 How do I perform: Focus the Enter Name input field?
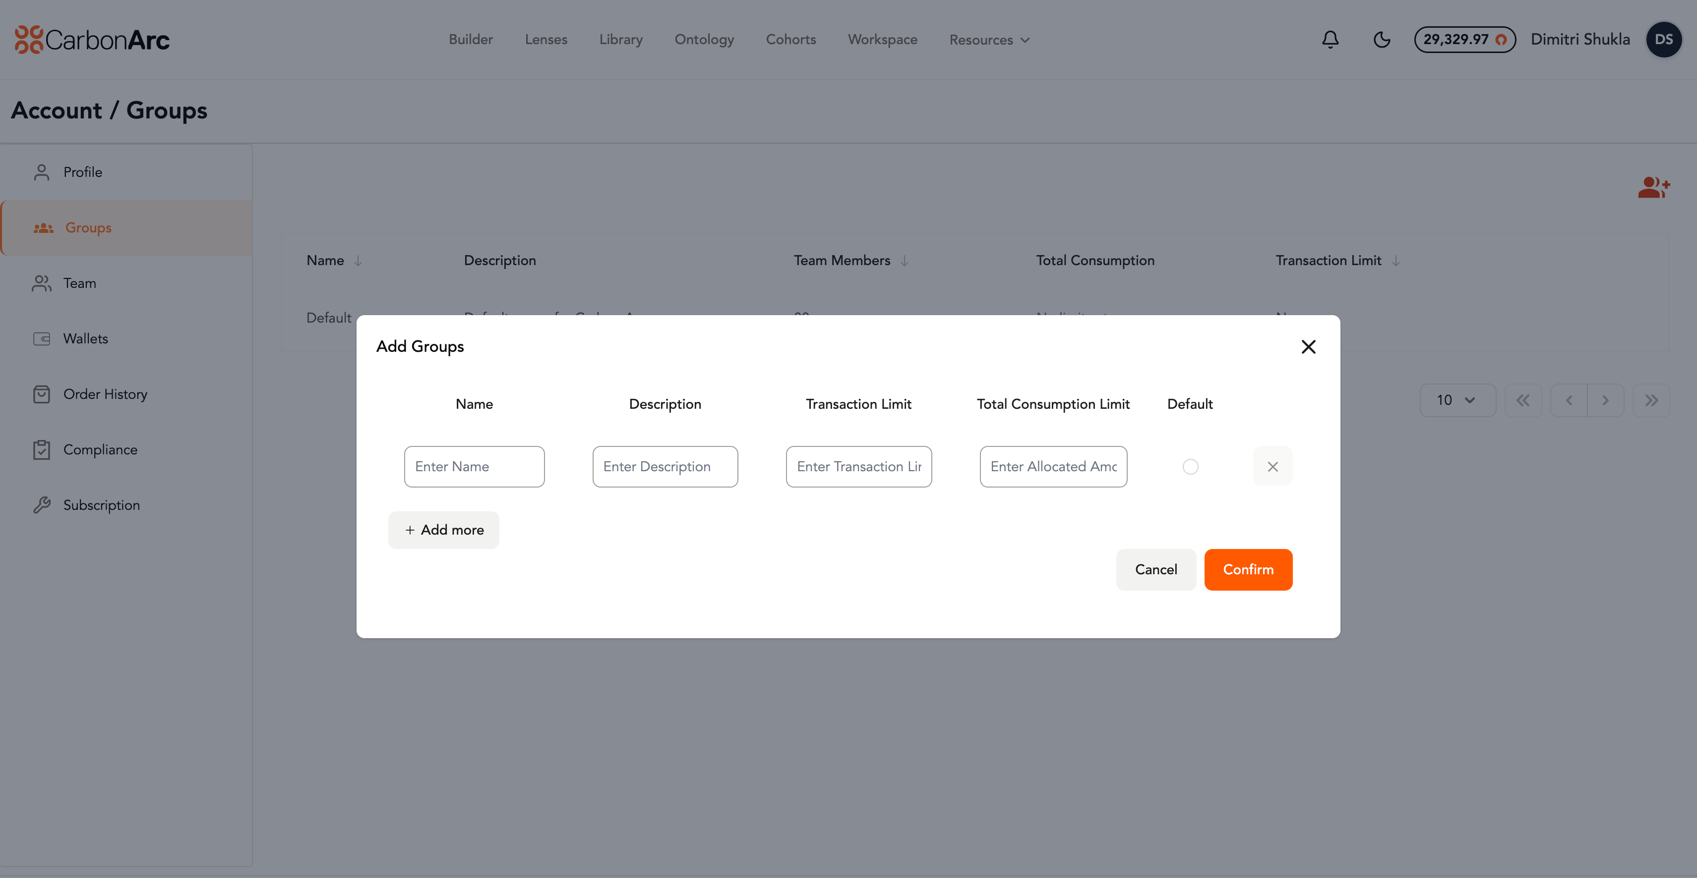[x=474, y=467]
